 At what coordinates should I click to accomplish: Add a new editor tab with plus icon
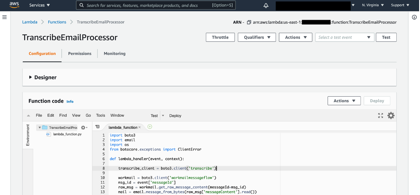(150, 127)
